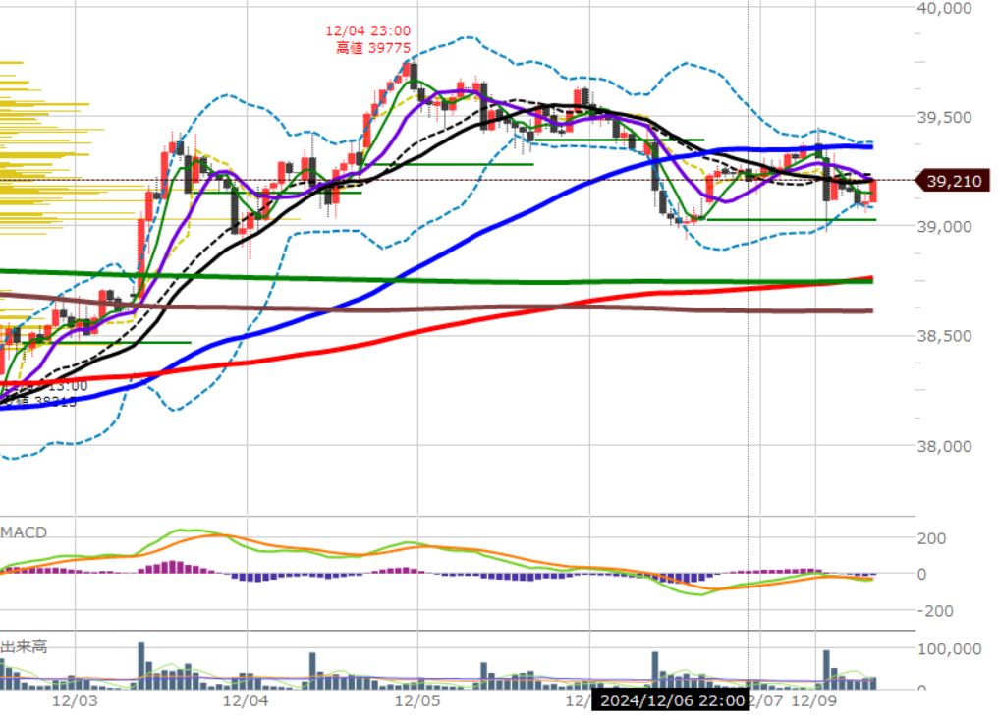
Task: Click the 12/09 date axis label
Action: 814,700
